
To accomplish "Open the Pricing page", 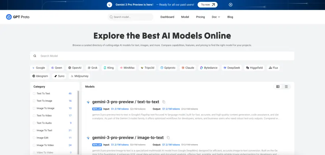I will [200, 17].
